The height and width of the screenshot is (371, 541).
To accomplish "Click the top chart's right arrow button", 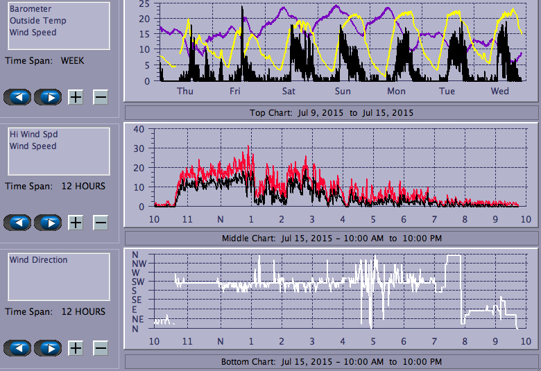I will (x=48, y=97).
